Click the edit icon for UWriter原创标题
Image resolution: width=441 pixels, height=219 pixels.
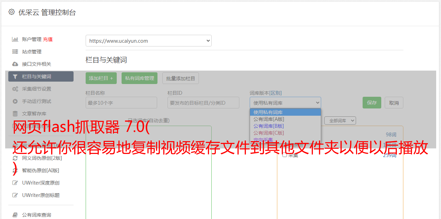[15, 195]
